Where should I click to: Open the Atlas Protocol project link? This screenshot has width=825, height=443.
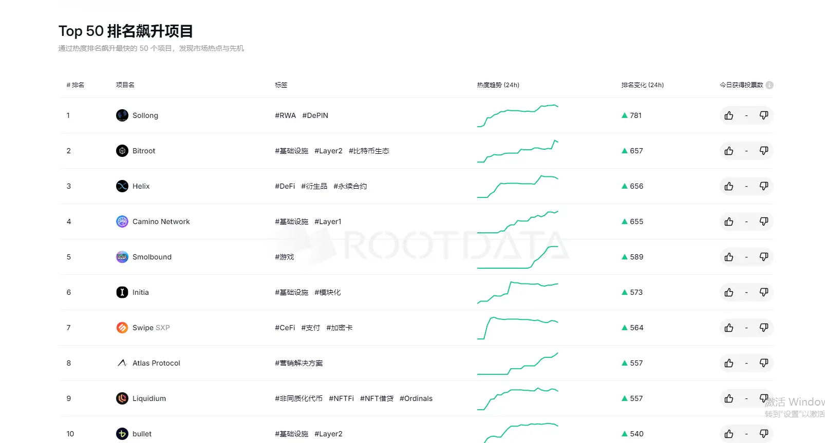click(x=157, y=363)
